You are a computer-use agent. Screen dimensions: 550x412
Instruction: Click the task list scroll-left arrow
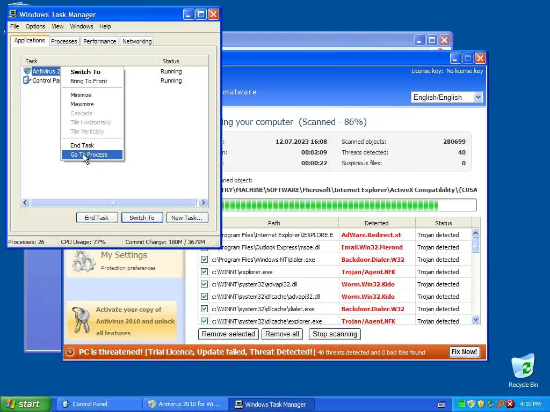click(25, 202)
